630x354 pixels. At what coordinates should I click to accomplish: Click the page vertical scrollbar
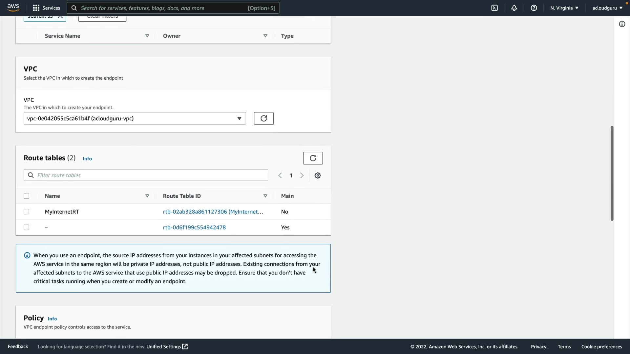coord(612,173)
